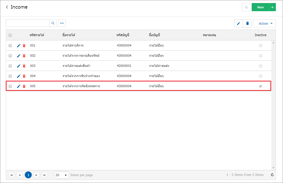The height and width of the screenshot is (183, 283).
Task: Go back using the arrow beside Income
Action: [7, 7]
